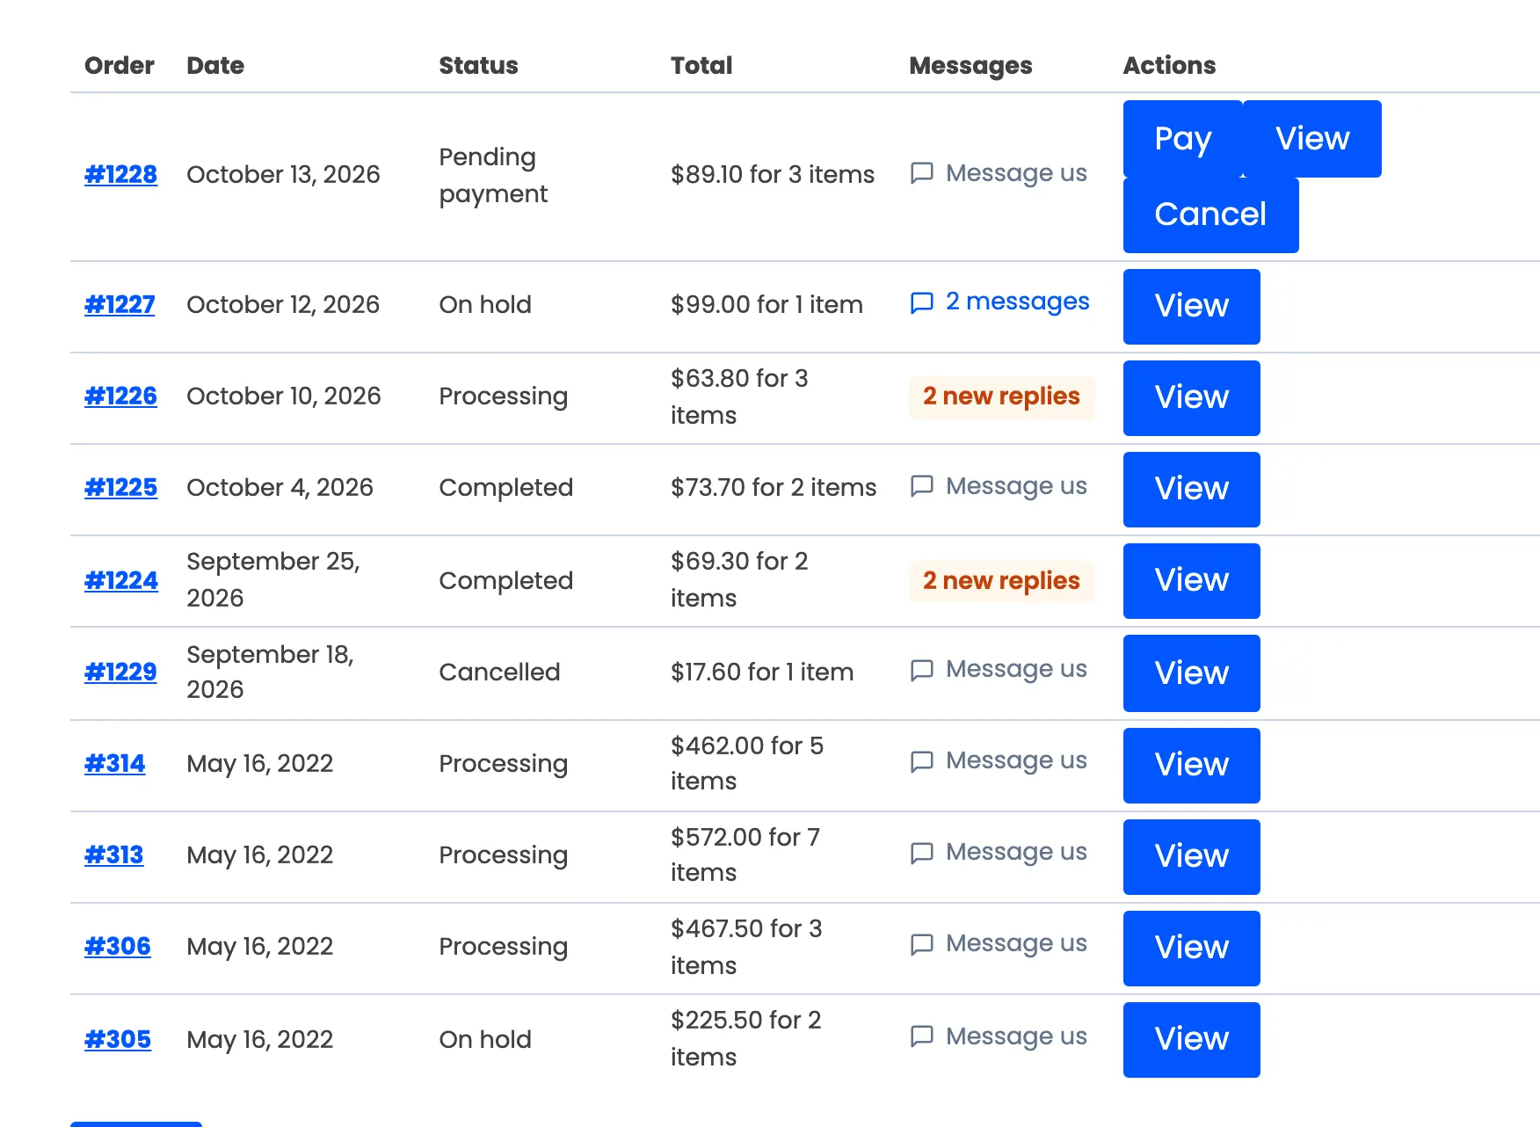Click Message us text for order #1228
The image size is (1540, 1127).
pos(1016,173)
